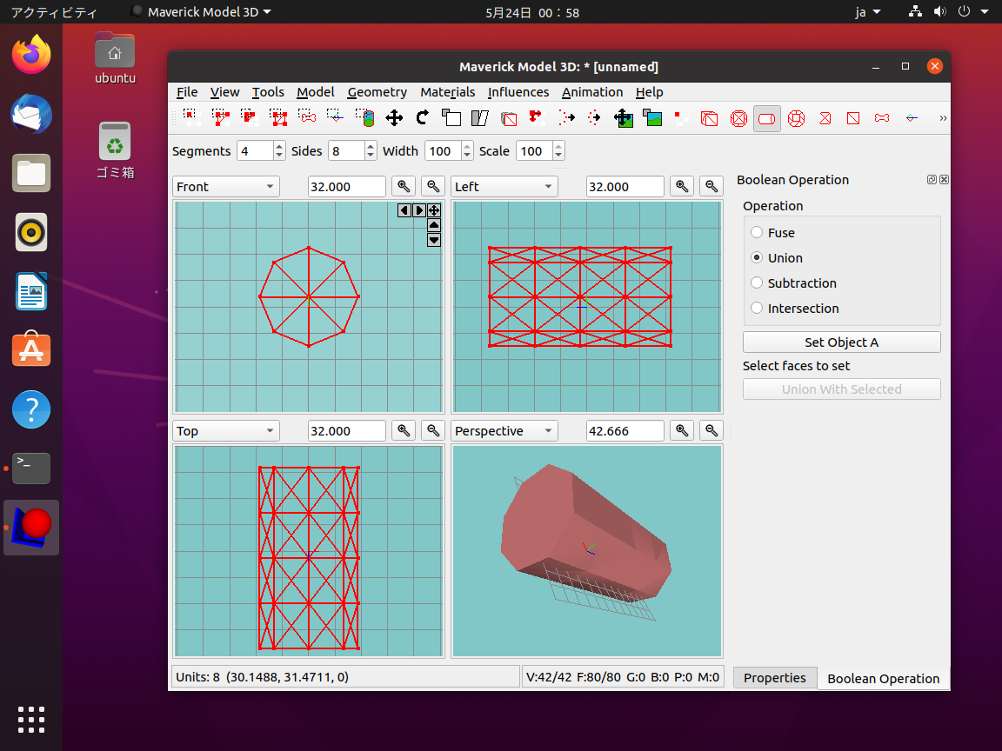The width and height of the screenshot is (1002, 751).
Task: Select the Union operation radio button
Action: pos(757,257)
